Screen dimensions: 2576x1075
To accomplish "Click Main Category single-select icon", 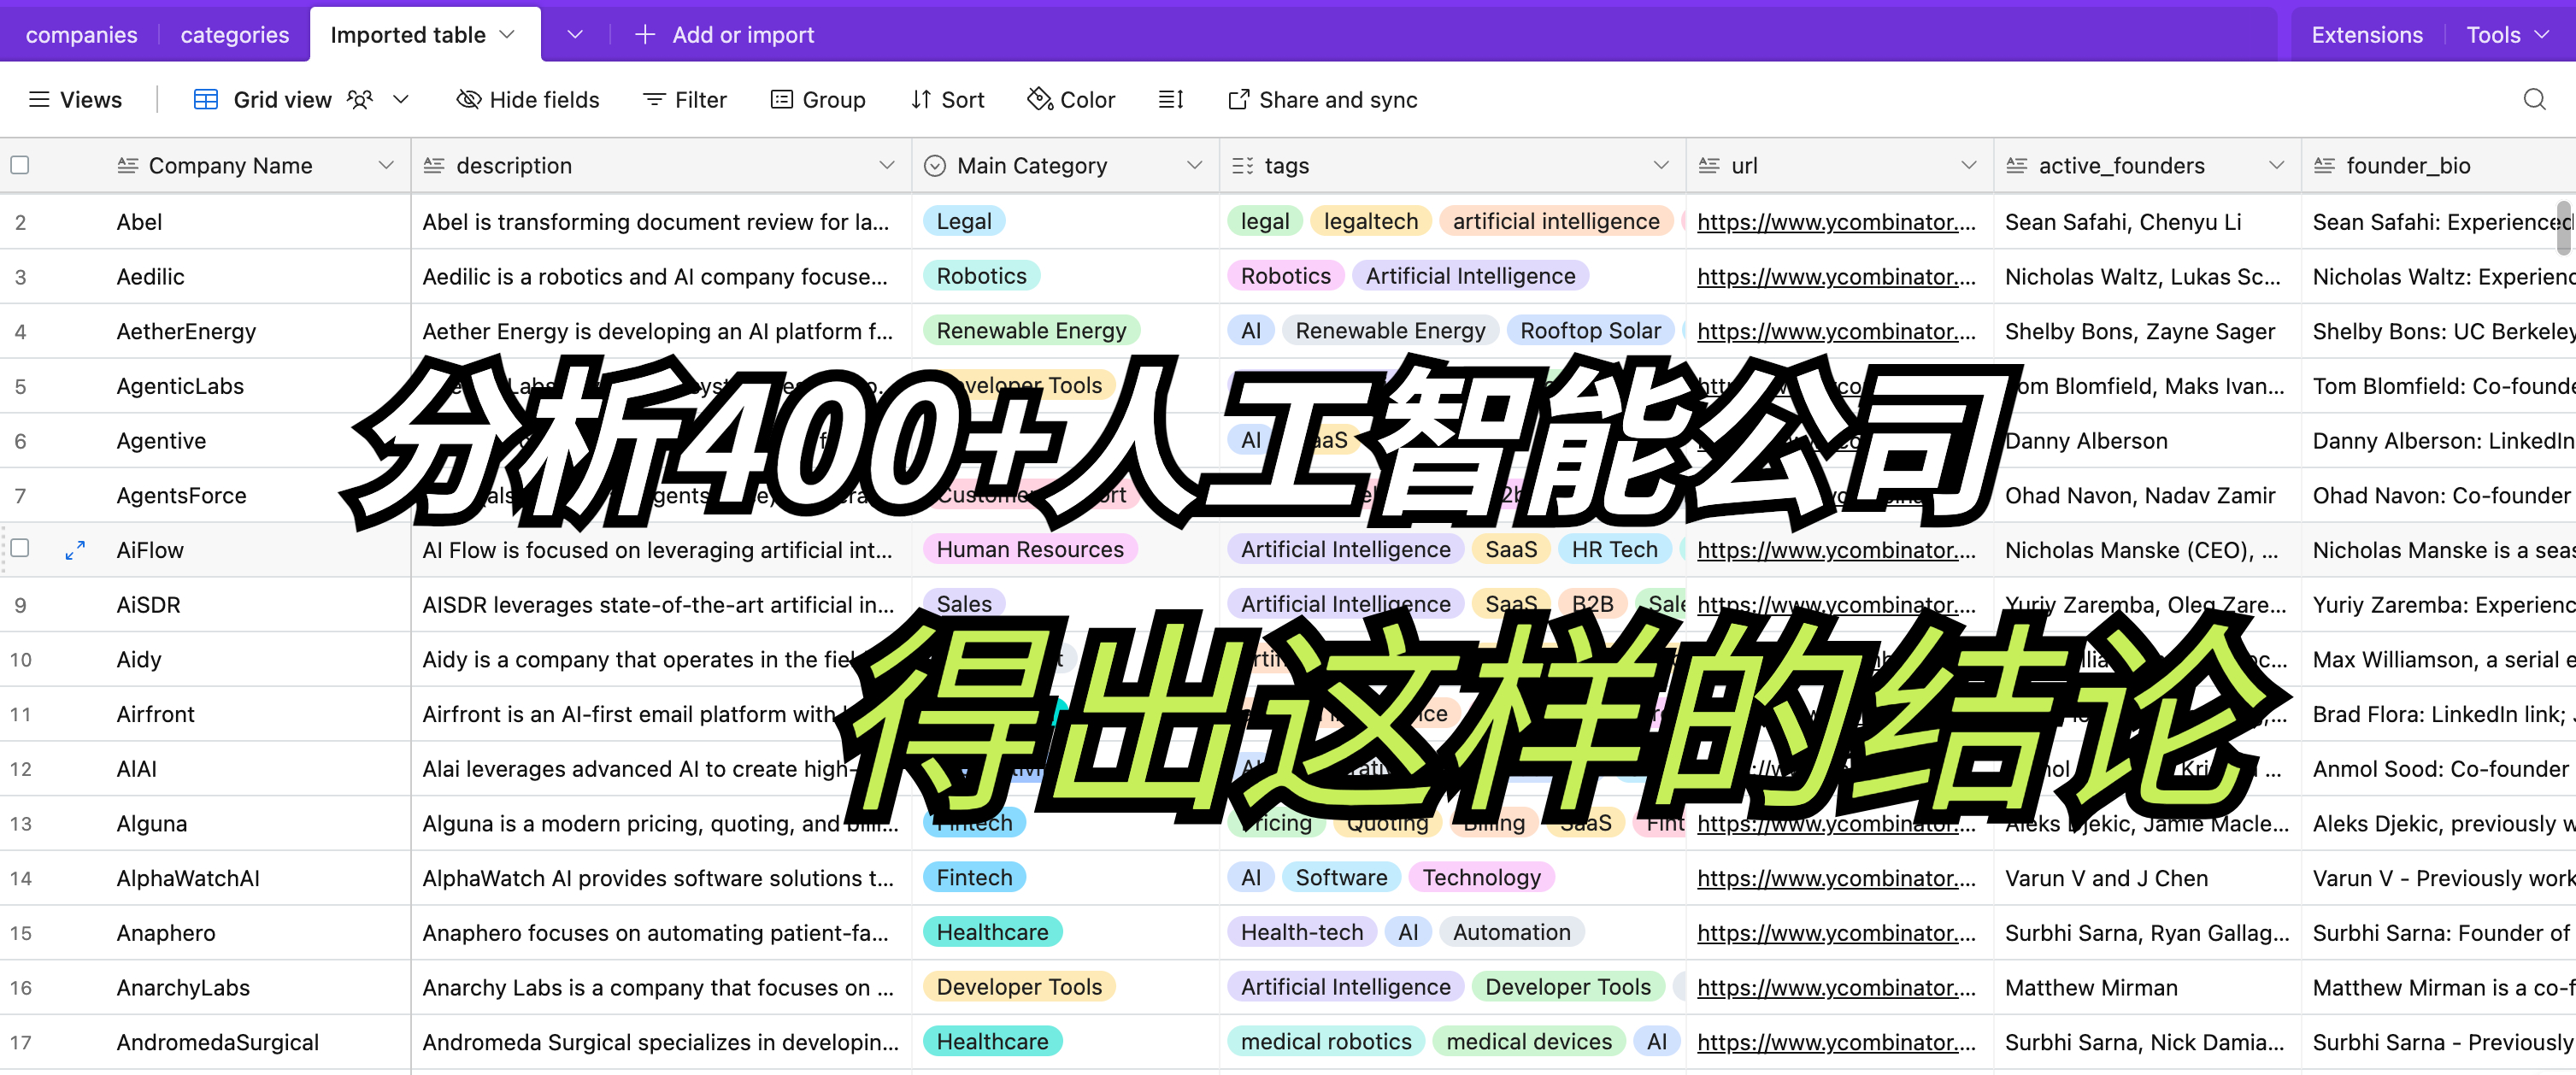I will (935, 165).
